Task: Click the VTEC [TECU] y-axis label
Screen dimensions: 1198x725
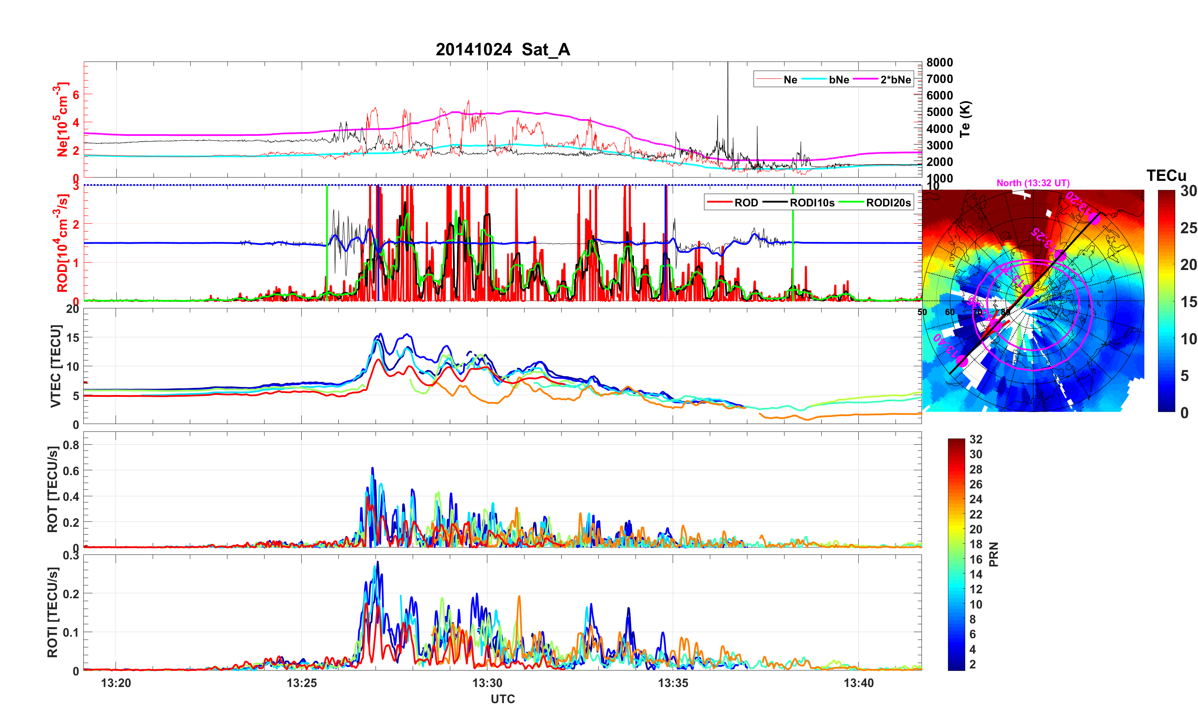Action: pyautogui.click(x=56, y=366)
